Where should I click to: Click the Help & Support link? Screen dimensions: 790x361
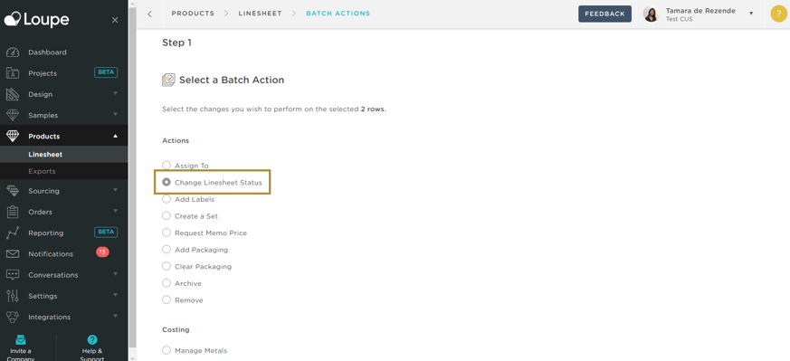tap(92, 355)
